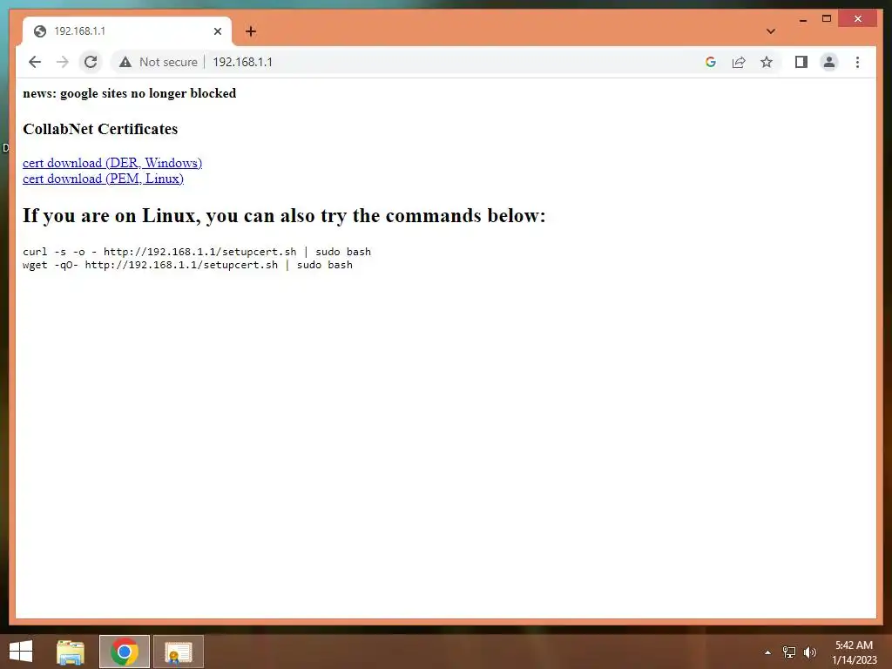Screen dimensions: 892x669
Task: Go back with the browser back arrow
Action: tap(35, 62)
